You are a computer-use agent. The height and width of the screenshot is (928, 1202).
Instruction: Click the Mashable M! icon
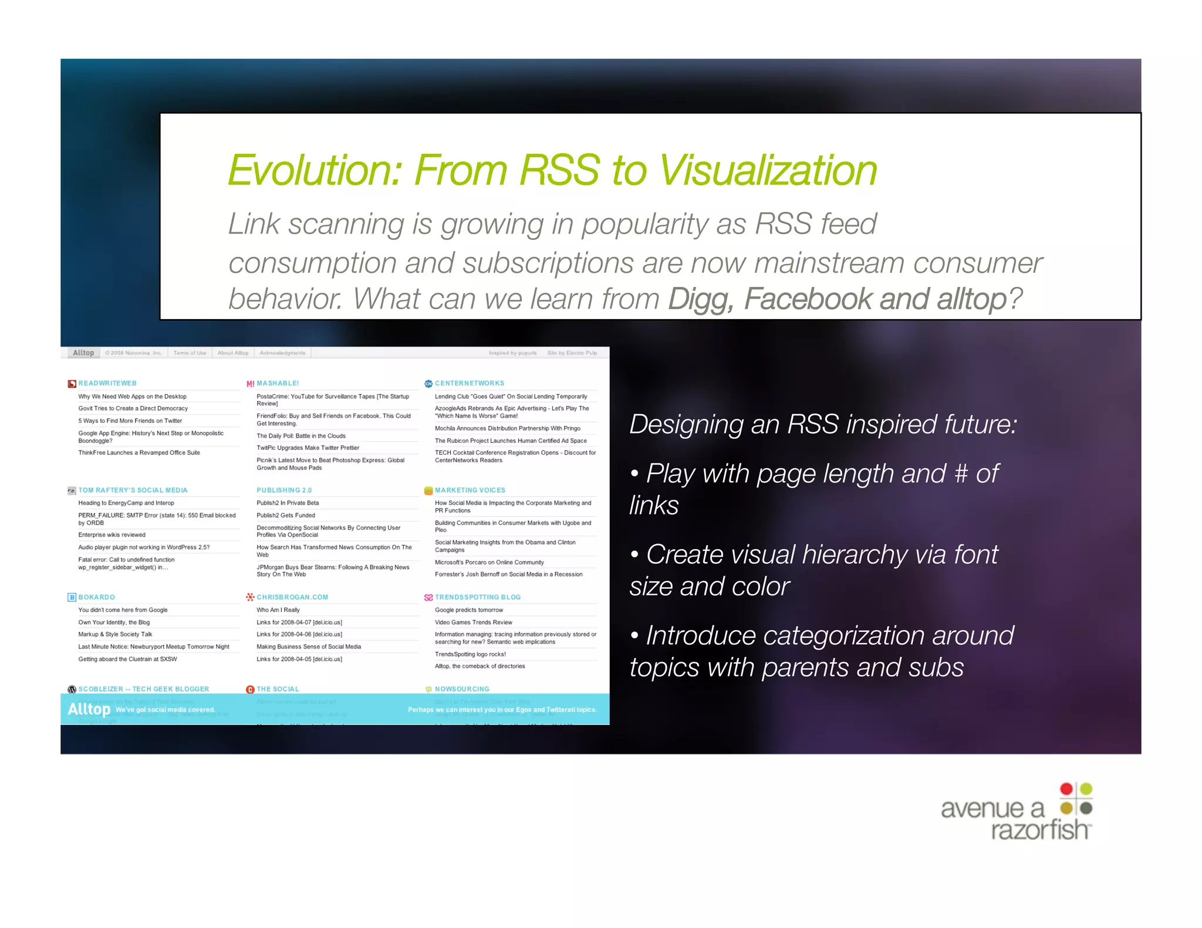coord(250,384)
